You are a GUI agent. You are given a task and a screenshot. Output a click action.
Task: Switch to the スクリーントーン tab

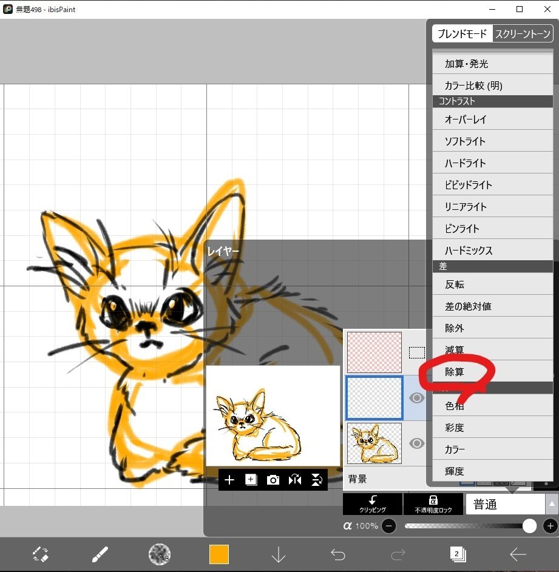tap(523, 33)
